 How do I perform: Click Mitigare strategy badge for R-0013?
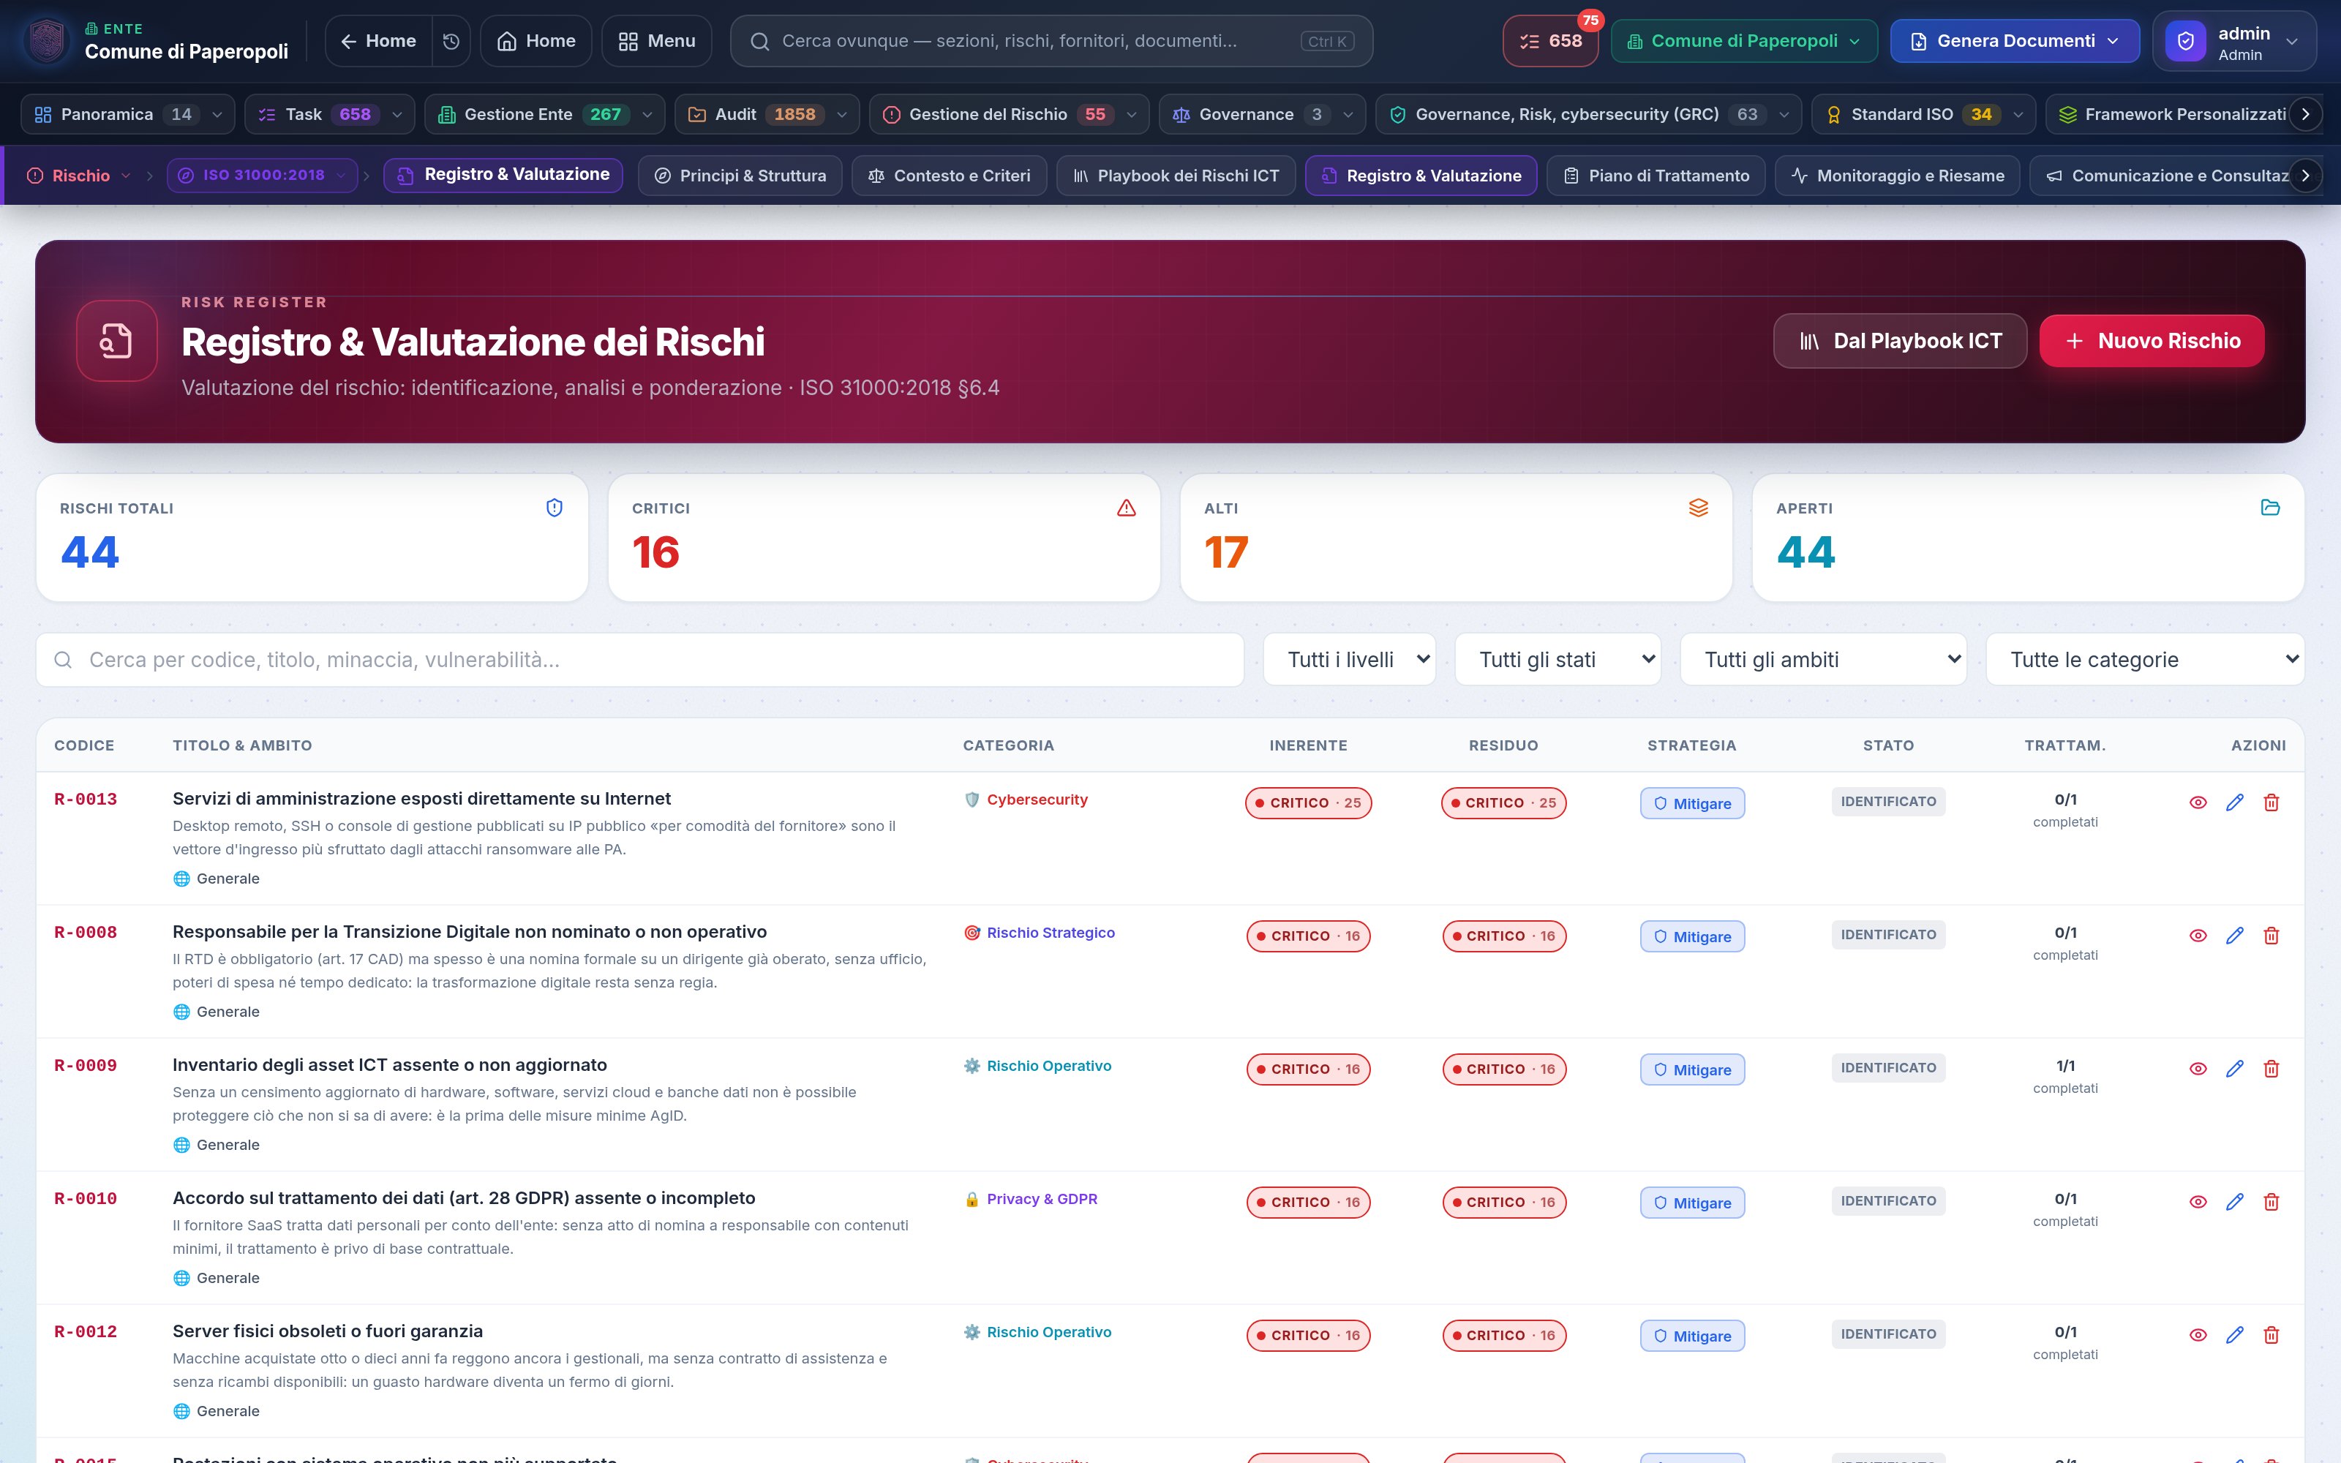coord(1692,803)
